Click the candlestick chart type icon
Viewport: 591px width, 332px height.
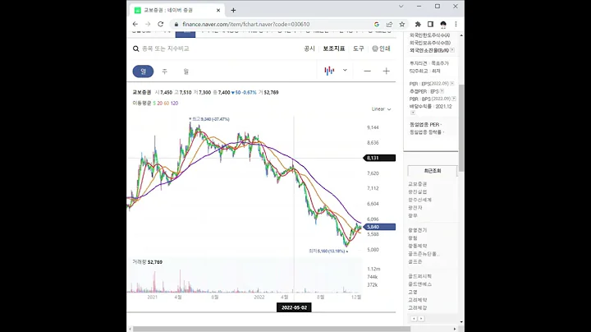pos(329,71)
